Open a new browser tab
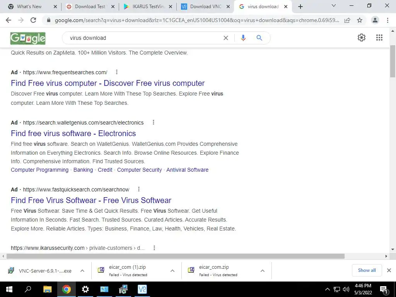Screen dimensions: 396x297 tap(300, 7)
